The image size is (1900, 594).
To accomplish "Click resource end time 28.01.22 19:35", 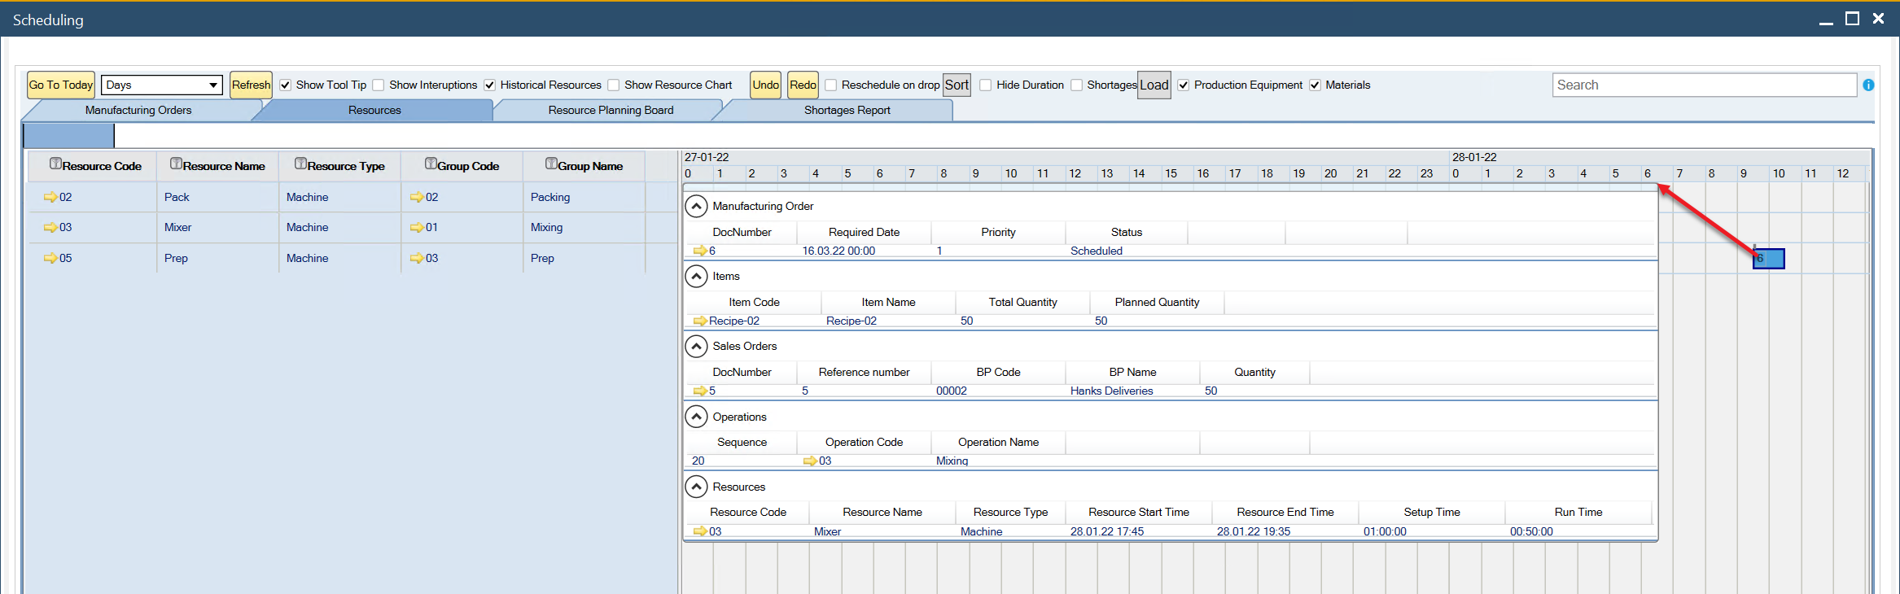I will click(x=1254, y=531).
